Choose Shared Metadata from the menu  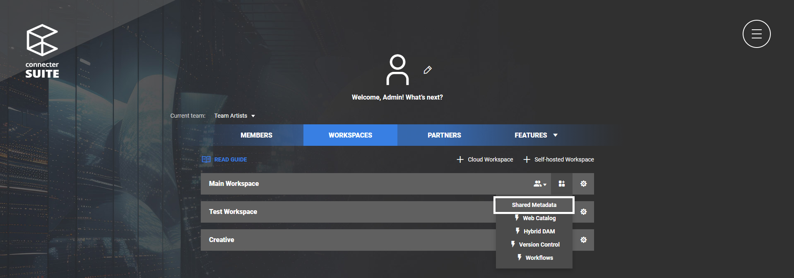(534, 205)
